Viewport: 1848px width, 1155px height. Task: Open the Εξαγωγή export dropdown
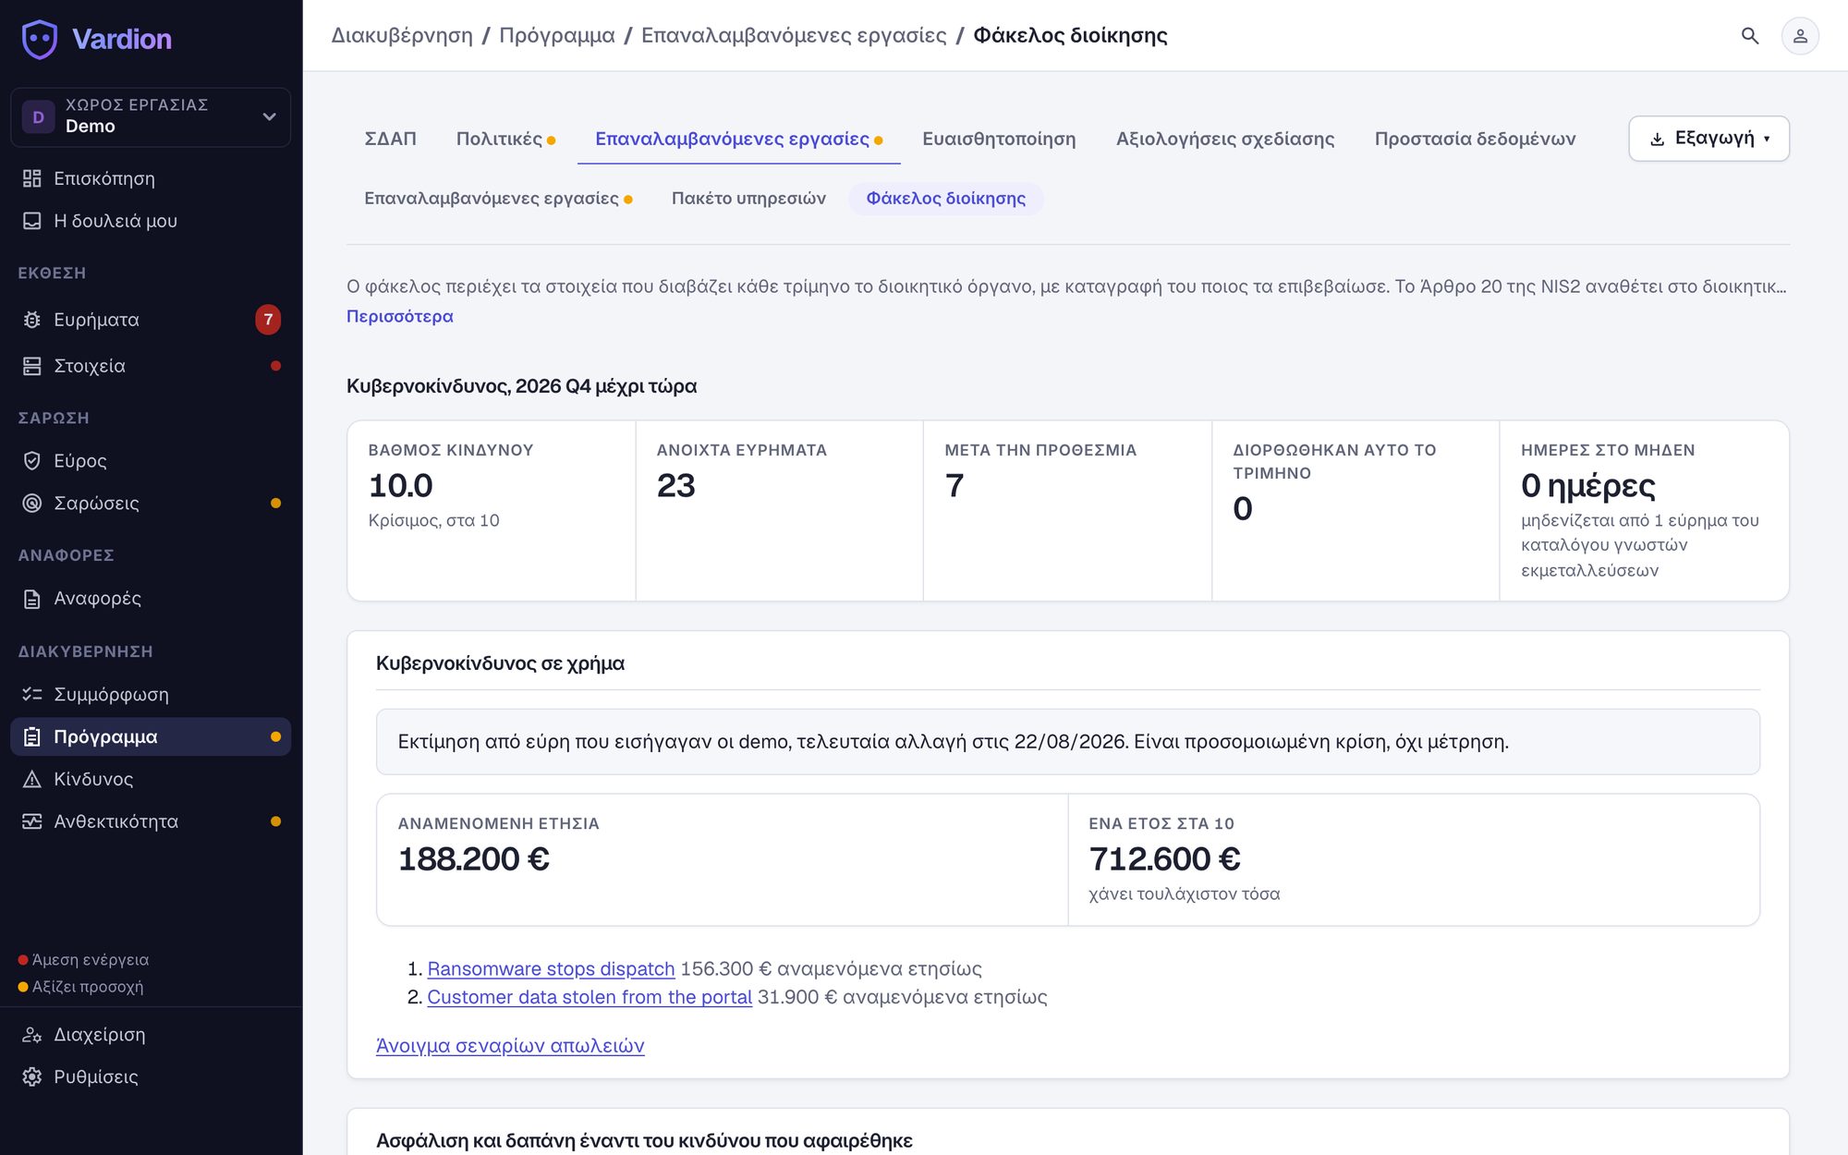pyautogui.click(x=1708, y=139)
